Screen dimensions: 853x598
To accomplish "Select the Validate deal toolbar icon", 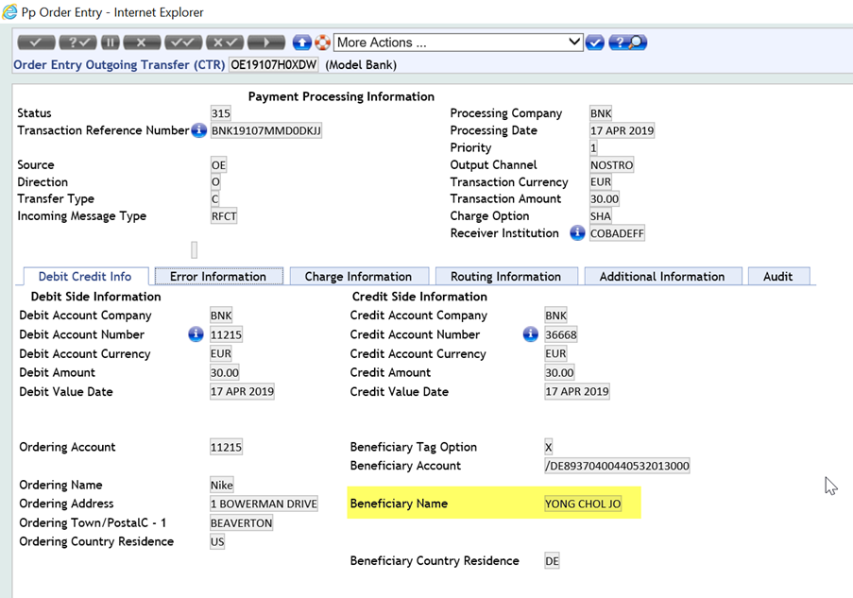I will click(x=77, y=42).
